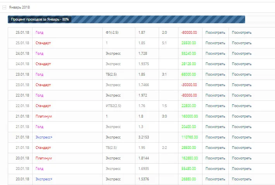Screen dimensions: 275x185
Task: Click first Посмотреть link in the Ф1(-2.5) row
Action: point(215,33)
